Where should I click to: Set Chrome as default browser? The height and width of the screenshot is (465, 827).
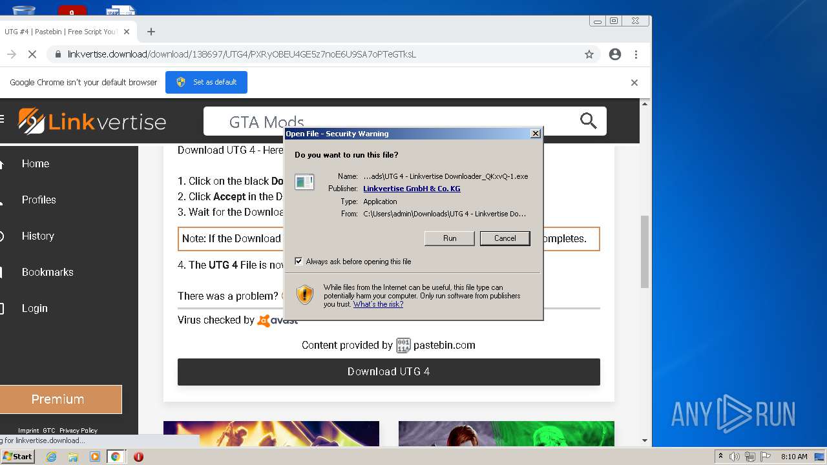click(x=207, y=82)
